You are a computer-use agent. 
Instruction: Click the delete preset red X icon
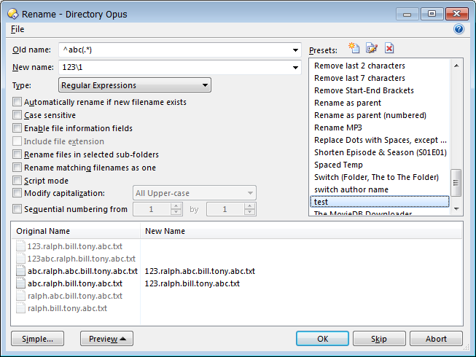(389, 48)
